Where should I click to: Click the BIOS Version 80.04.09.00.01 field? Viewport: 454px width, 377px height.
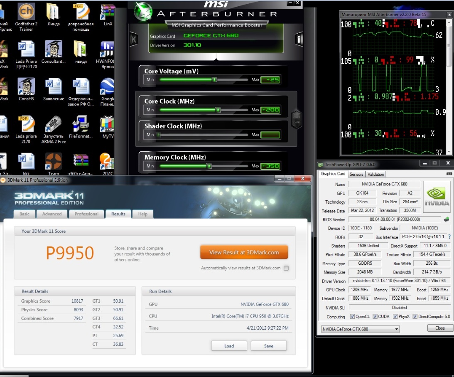[395, 219]
